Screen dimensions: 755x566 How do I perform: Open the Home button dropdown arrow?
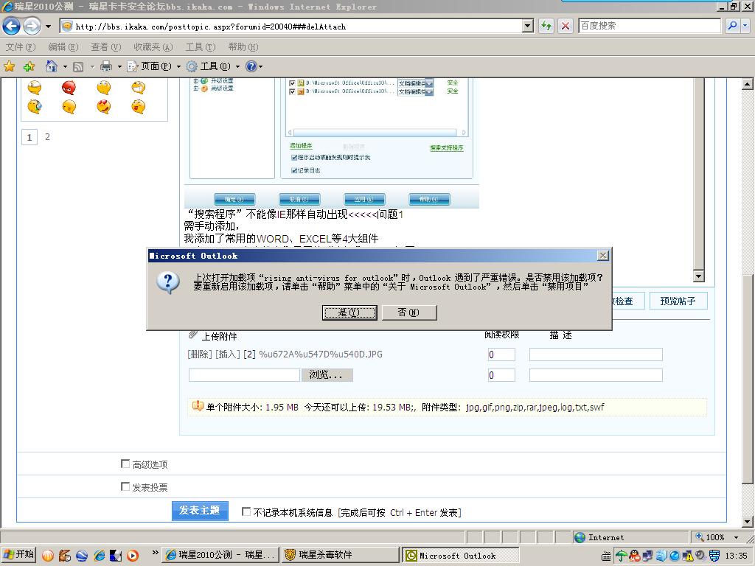pyautogui.click(x=65, y=66)
